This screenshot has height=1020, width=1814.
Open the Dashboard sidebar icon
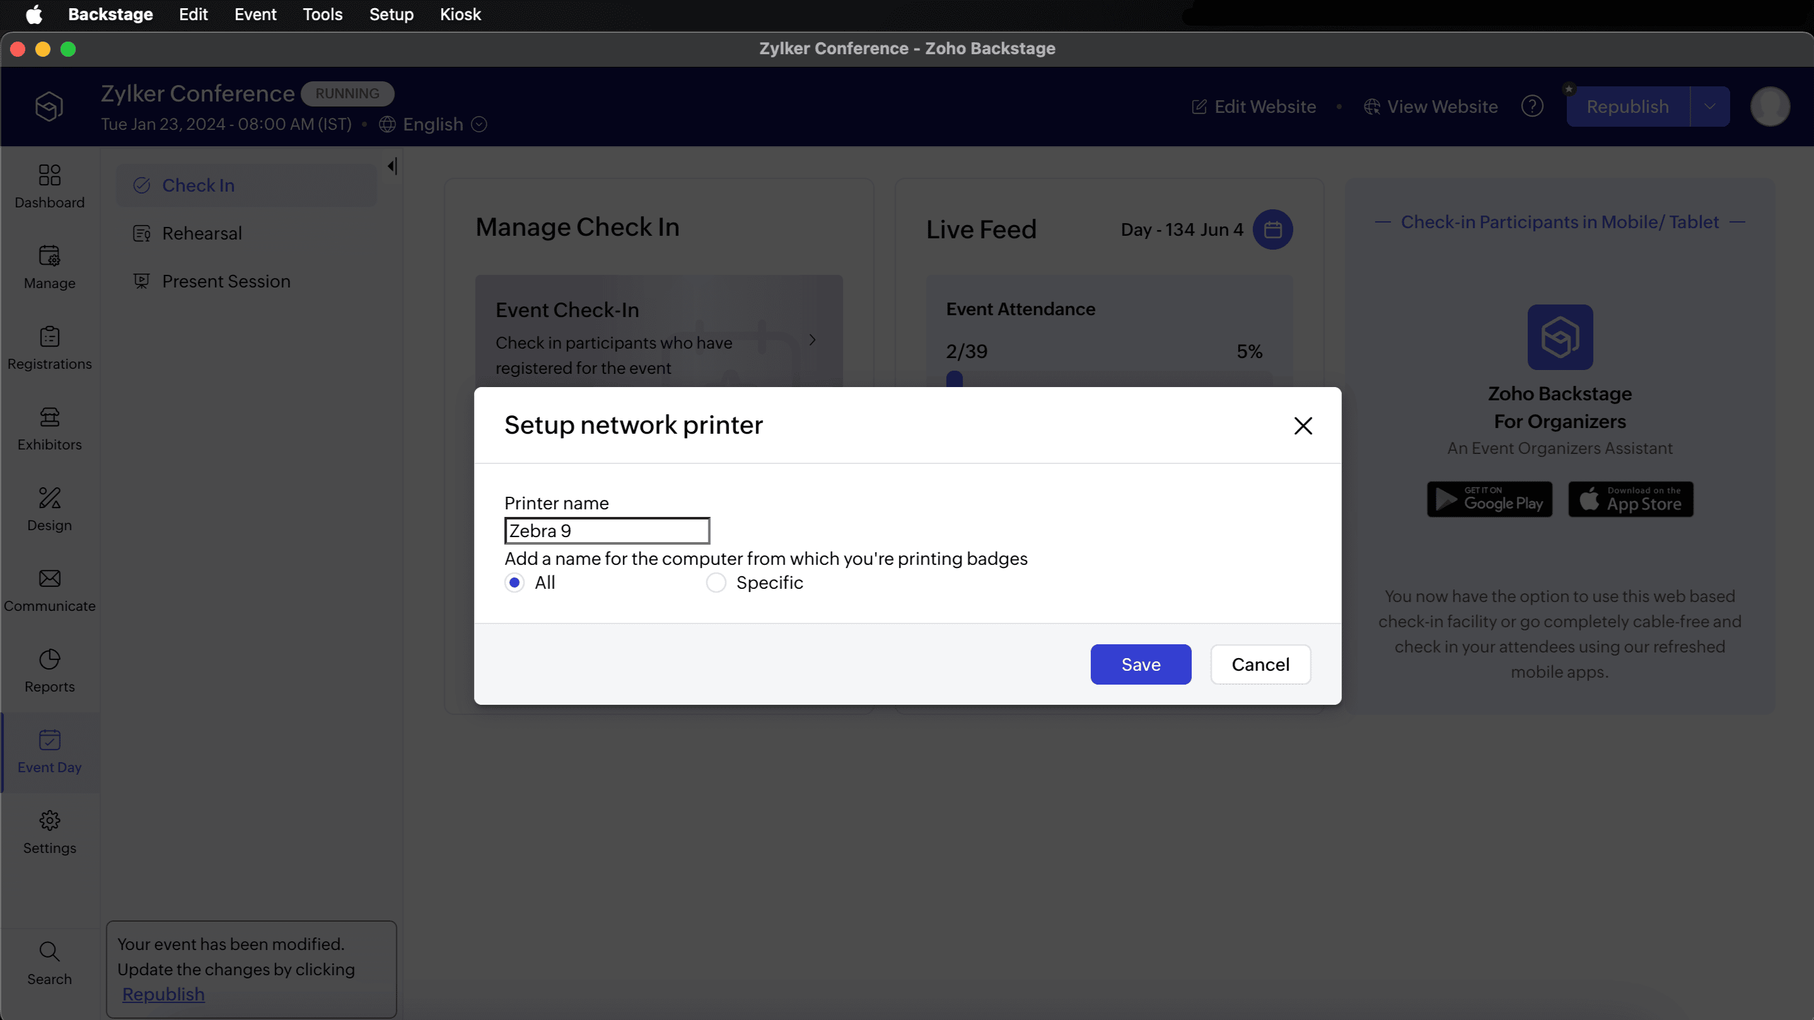coord(49,175)
